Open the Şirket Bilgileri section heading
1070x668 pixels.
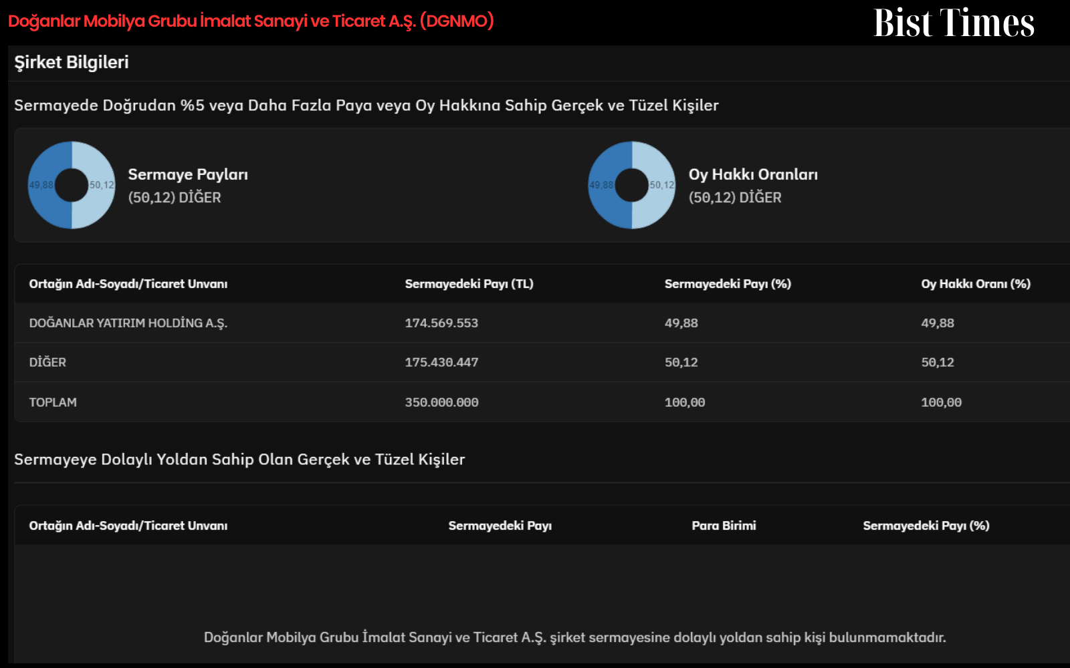coord(72,62)
